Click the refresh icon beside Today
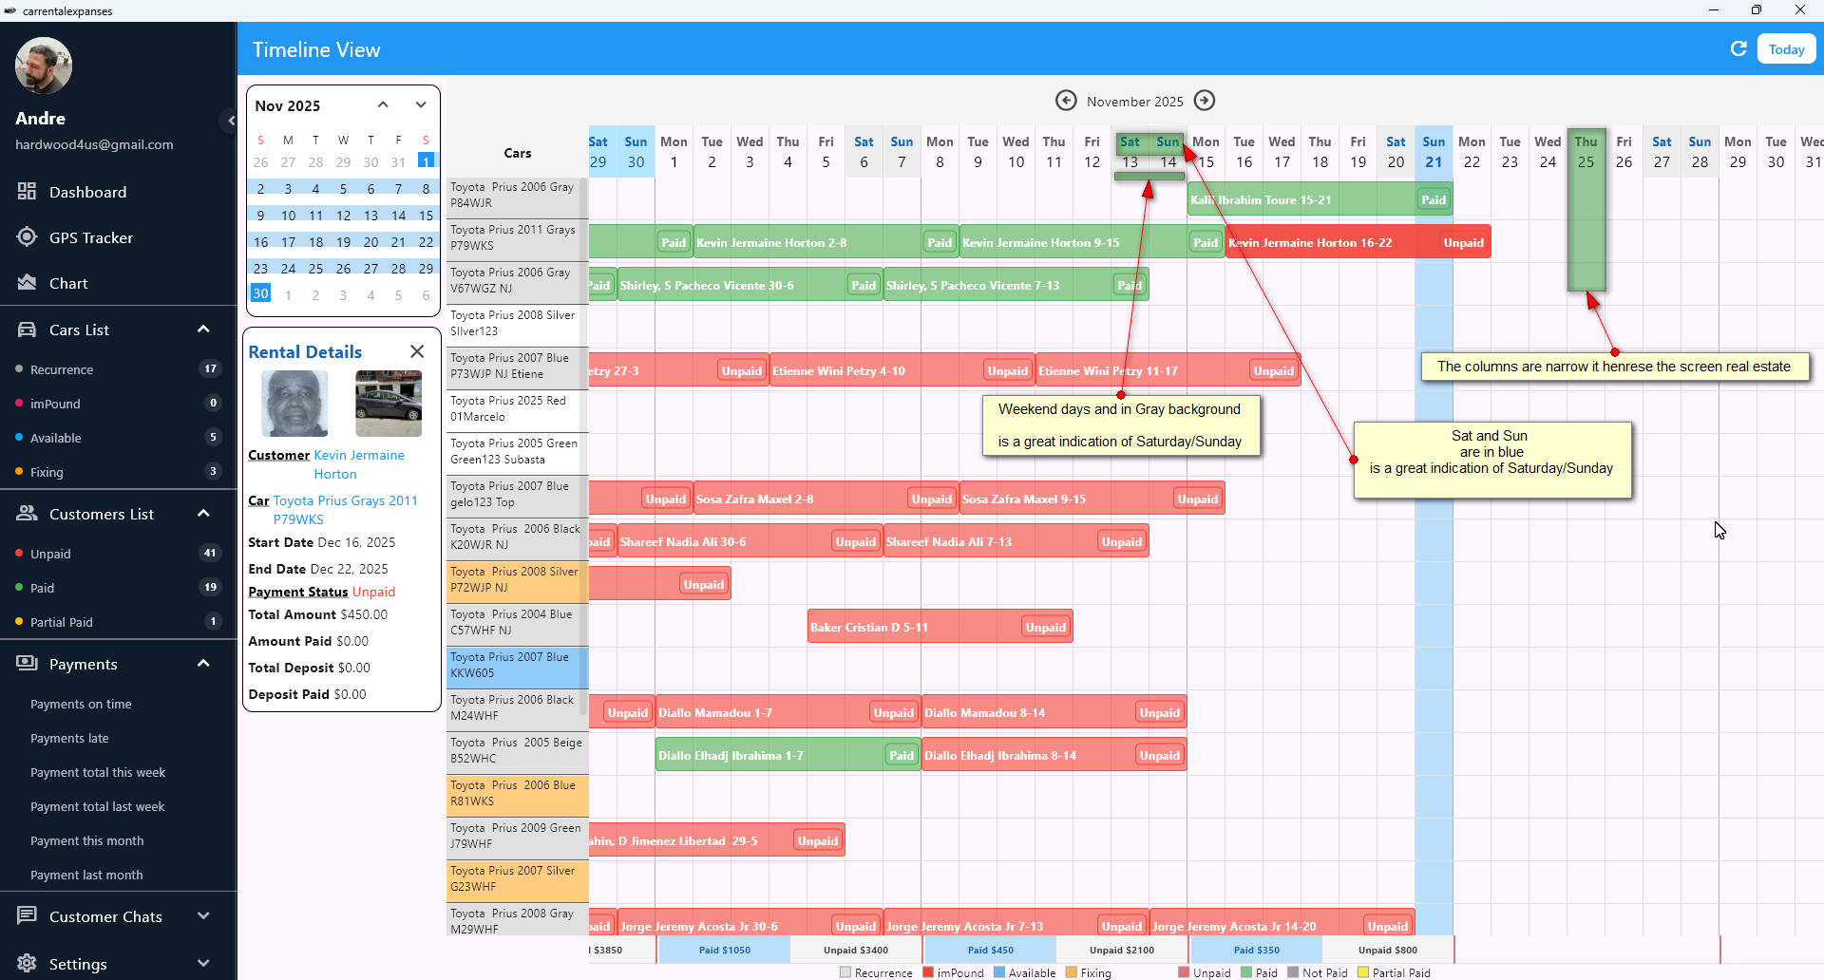Image resolution: width=1824 pixels, height=980 pixels. [1738, 49]
